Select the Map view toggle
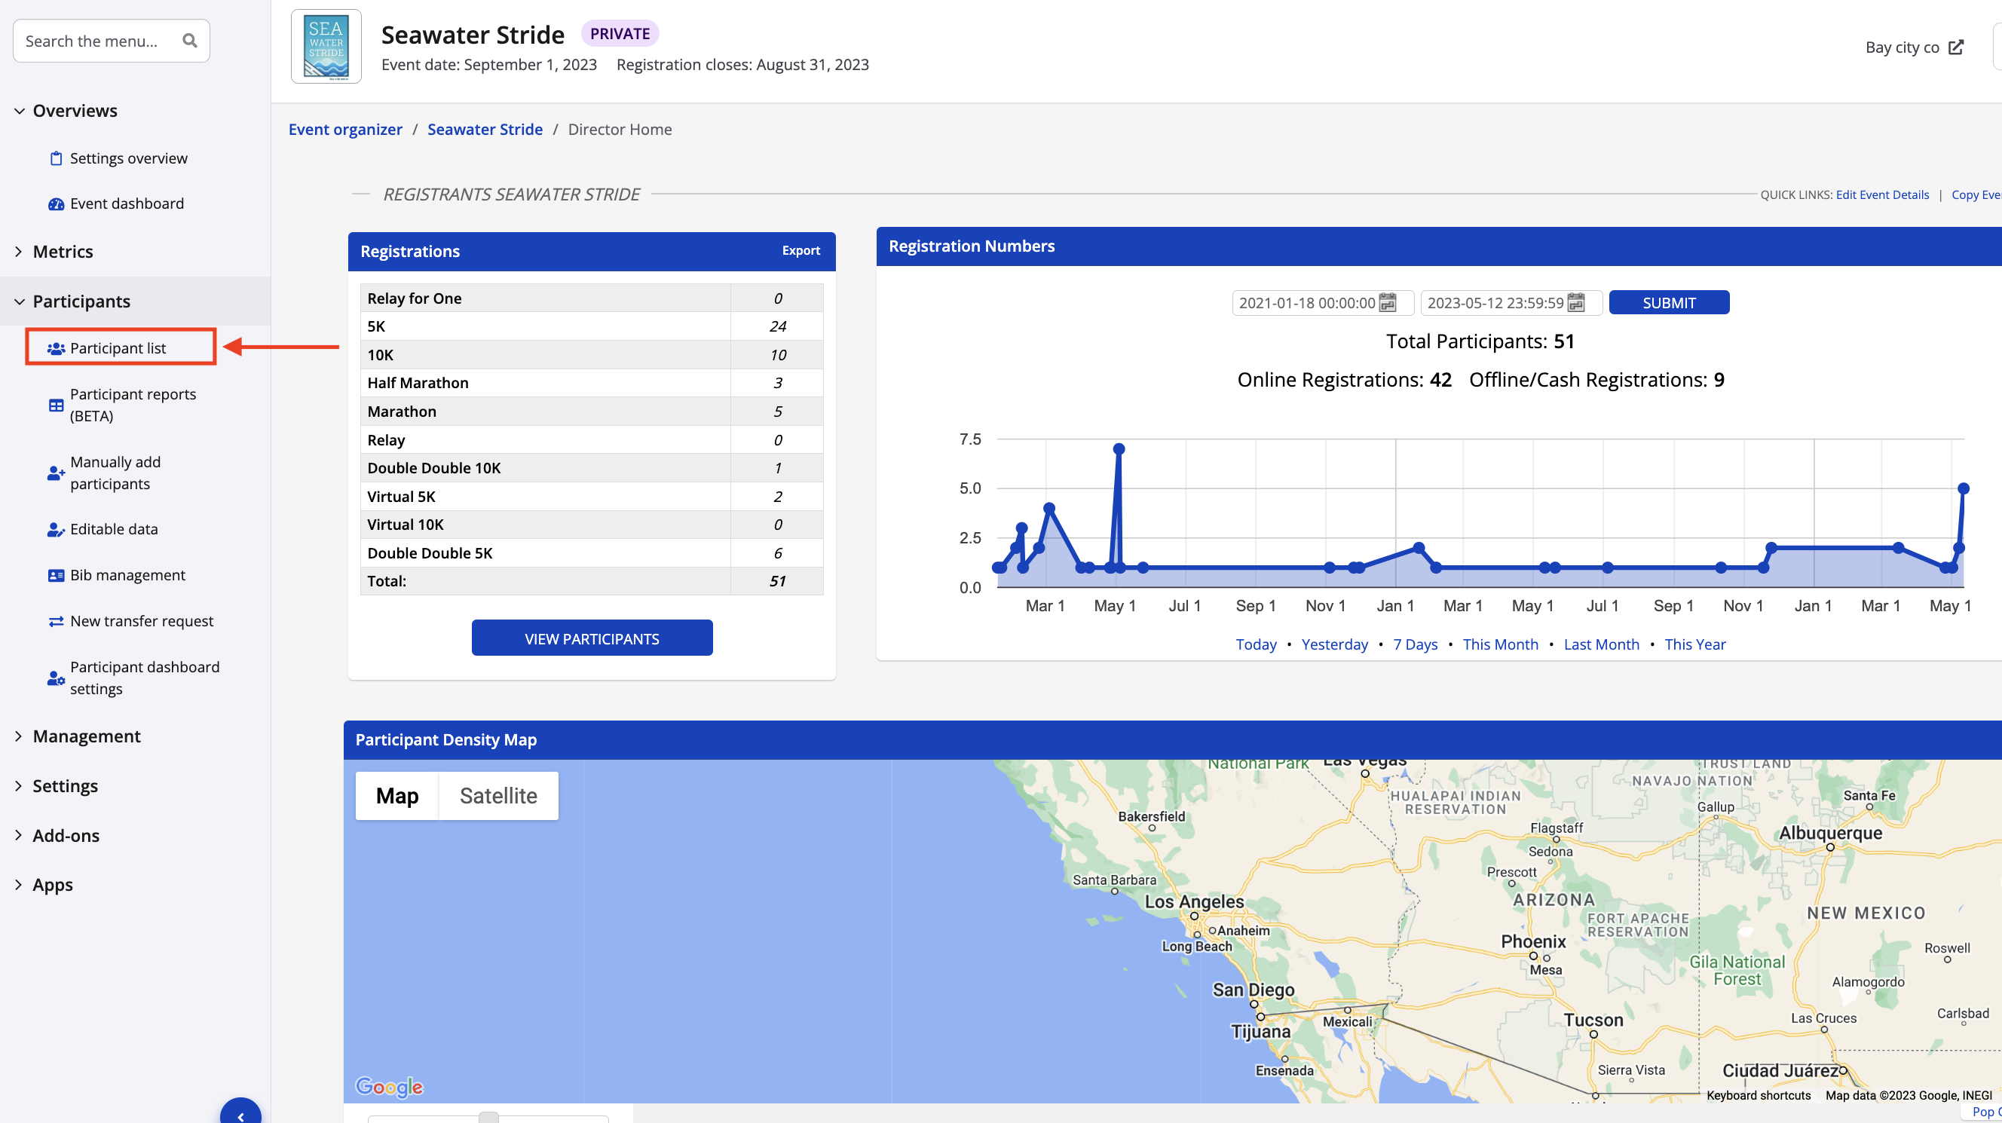 click(x=397, y=795)
